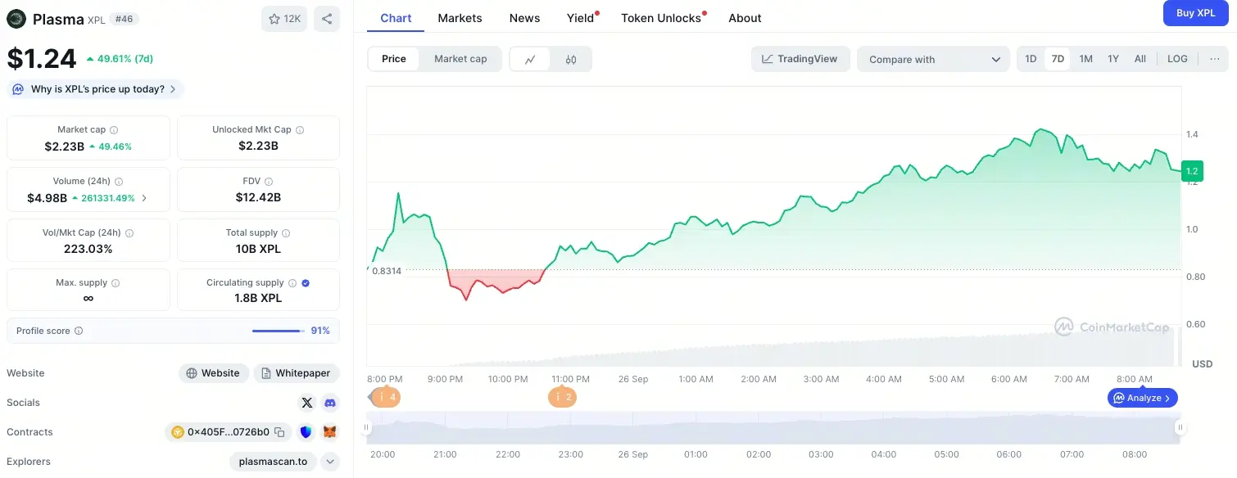Open the News tab
This screenshot has width=1237, height=478.
click(524, 18)
